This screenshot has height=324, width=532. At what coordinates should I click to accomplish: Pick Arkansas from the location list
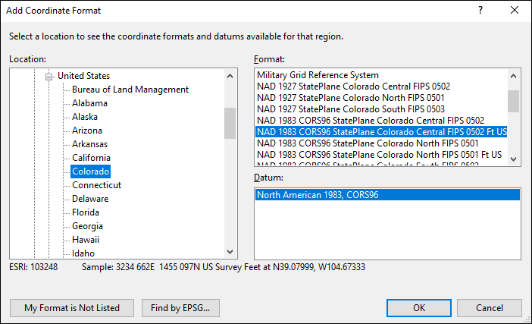point(89,144)
